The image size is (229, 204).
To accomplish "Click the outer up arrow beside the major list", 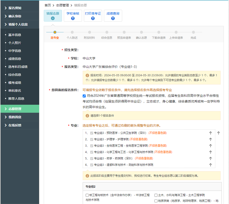I will point(218,133).
